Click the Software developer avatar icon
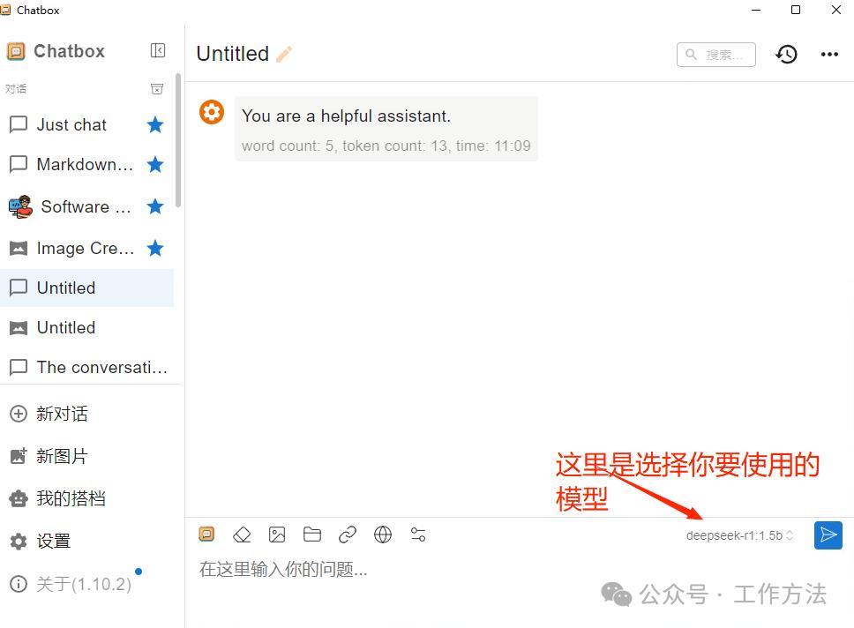This screenshot has height=628, width=854. coord(20,206)
